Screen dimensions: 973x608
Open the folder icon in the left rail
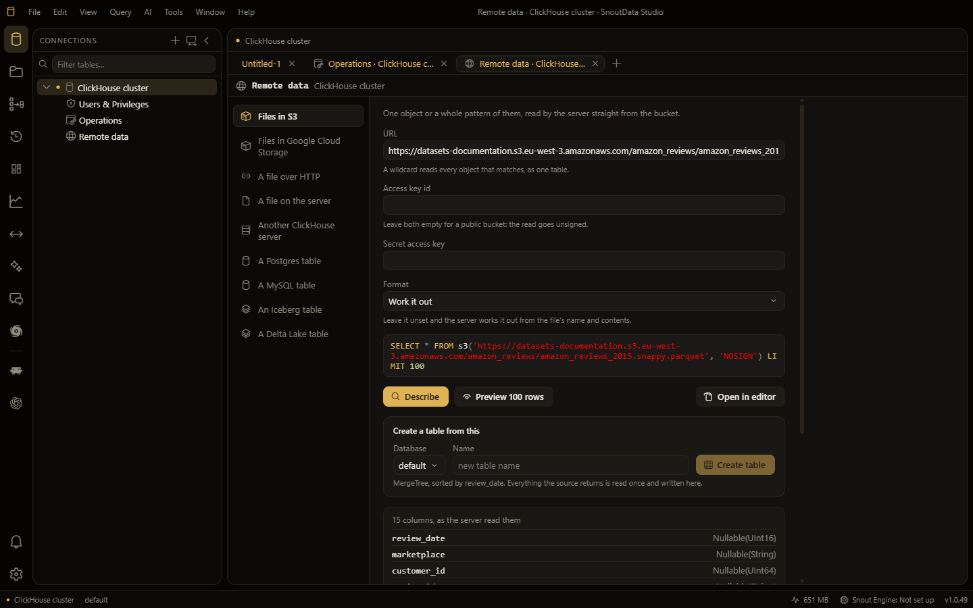pyautogui.click(x=16, y=72)
